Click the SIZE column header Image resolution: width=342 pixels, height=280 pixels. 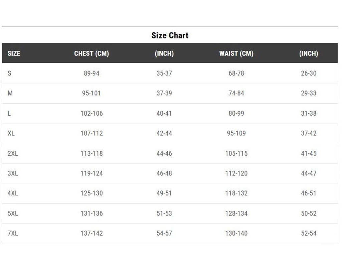tap(14, 53)
